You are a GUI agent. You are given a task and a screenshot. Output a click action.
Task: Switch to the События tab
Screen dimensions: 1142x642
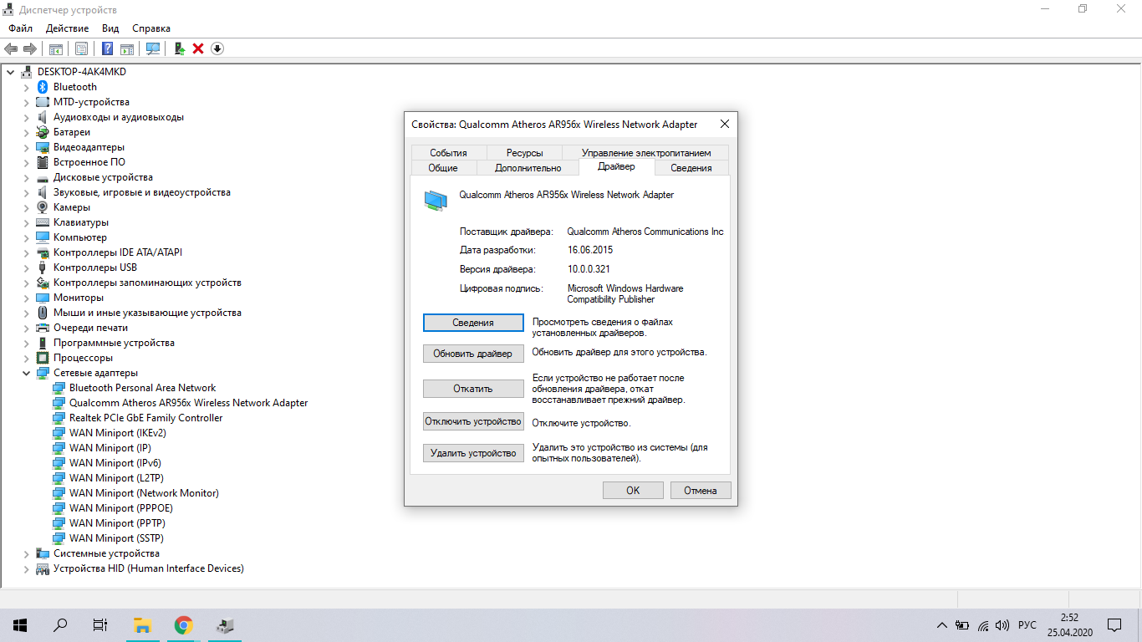(448, 153)
